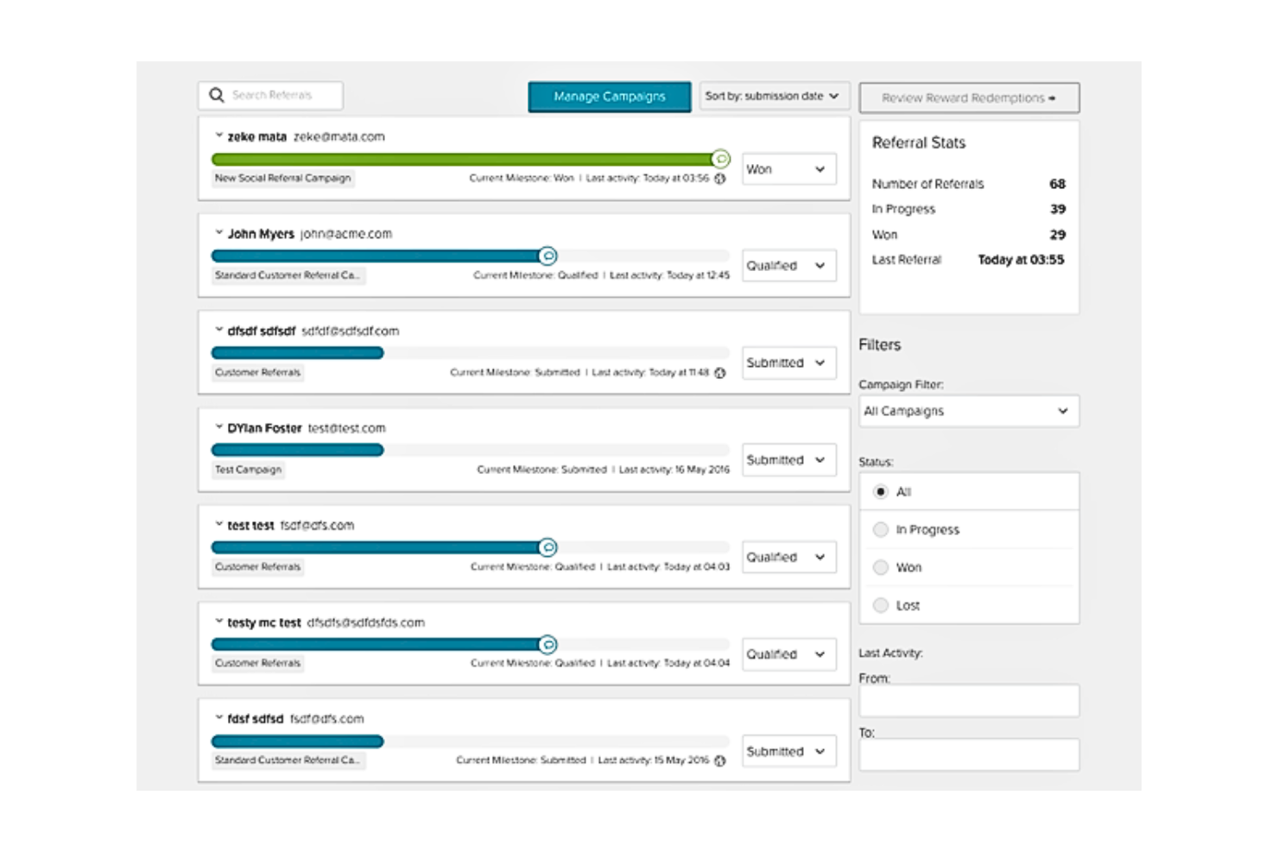This screenshot has width=1278, height=852.
Task: Click email john@acme.com
Action: click(x=346, y=234)
